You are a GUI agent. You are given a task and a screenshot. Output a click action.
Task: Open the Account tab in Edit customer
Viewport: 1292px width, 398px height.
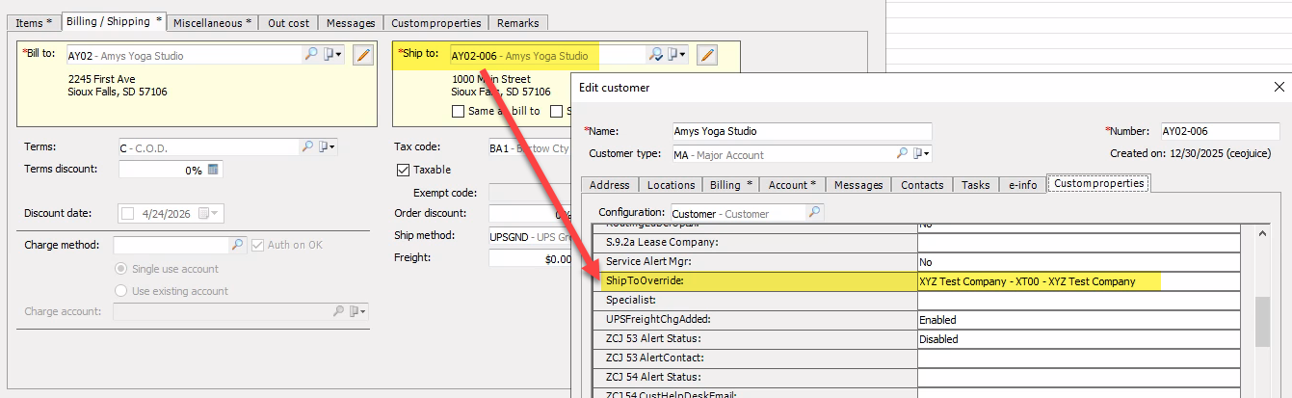792,184
